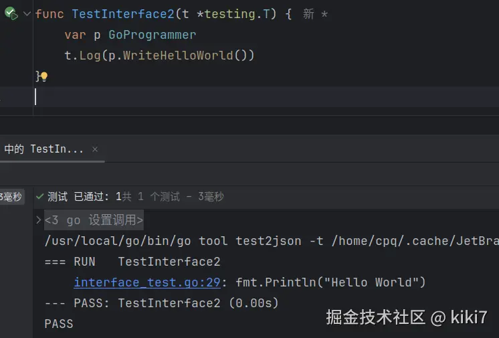The width and height of the screenshot is (499, 338).
Task: Click the 3毫秒 duration badge
Action: click(x=11, y=197)
